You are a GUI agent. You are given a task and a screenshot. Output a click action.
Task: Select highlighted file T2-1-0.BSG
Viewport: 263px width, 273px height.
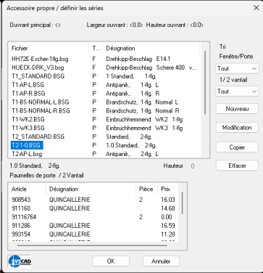pyautogui.click(x=27, y=145)
